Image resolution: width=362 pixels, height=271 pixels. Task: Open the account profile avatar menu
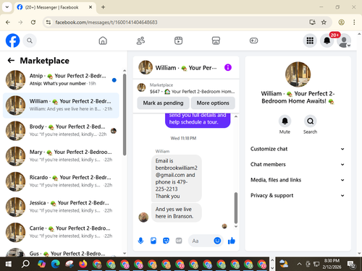click(344, 40)
